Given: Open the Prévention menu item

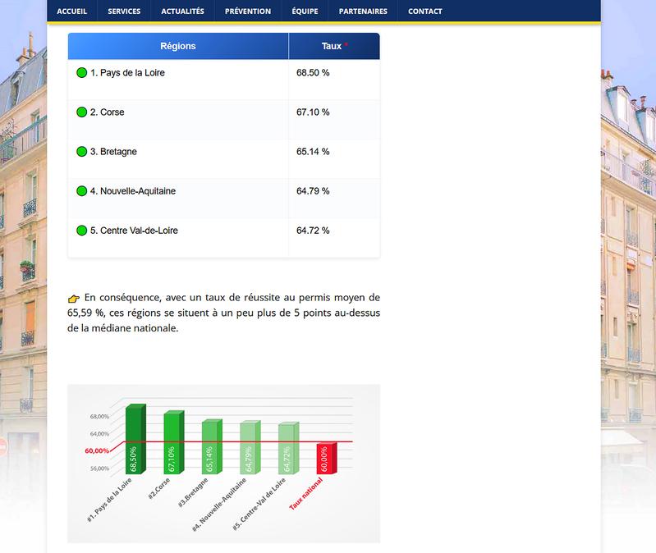Looking at the screenshot, I should pyautogui.click(x=247, y=11).
